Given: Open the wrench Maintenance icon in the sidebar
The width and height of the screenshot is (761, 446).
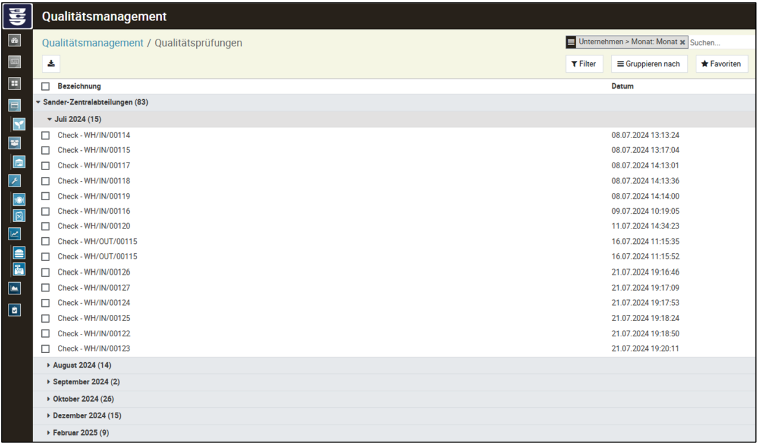Looking at the screenshot, I should [x=14, y=180].
